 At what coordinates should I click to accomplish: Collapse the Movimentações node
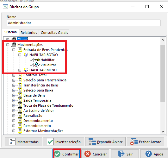coord(8,45)
